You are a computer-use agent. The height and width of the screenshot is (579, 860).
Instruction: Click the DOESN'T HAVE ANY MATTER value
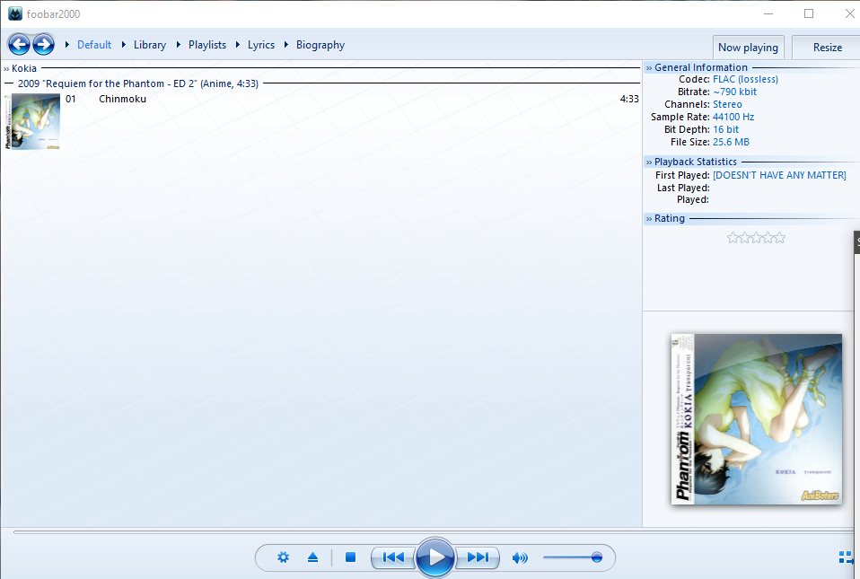coord(779,175)
